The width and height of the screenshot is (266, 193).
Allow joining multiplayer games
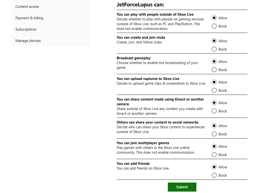(214, 146)
